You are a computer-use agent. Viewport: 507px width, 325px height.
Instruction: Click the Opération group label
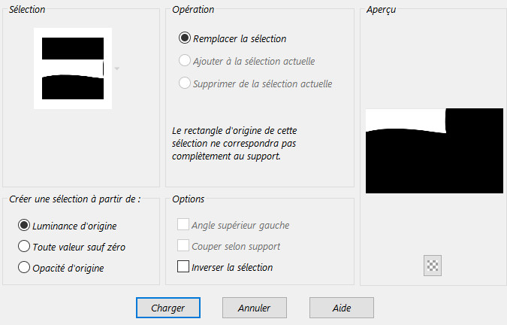(x=193, y=9)
